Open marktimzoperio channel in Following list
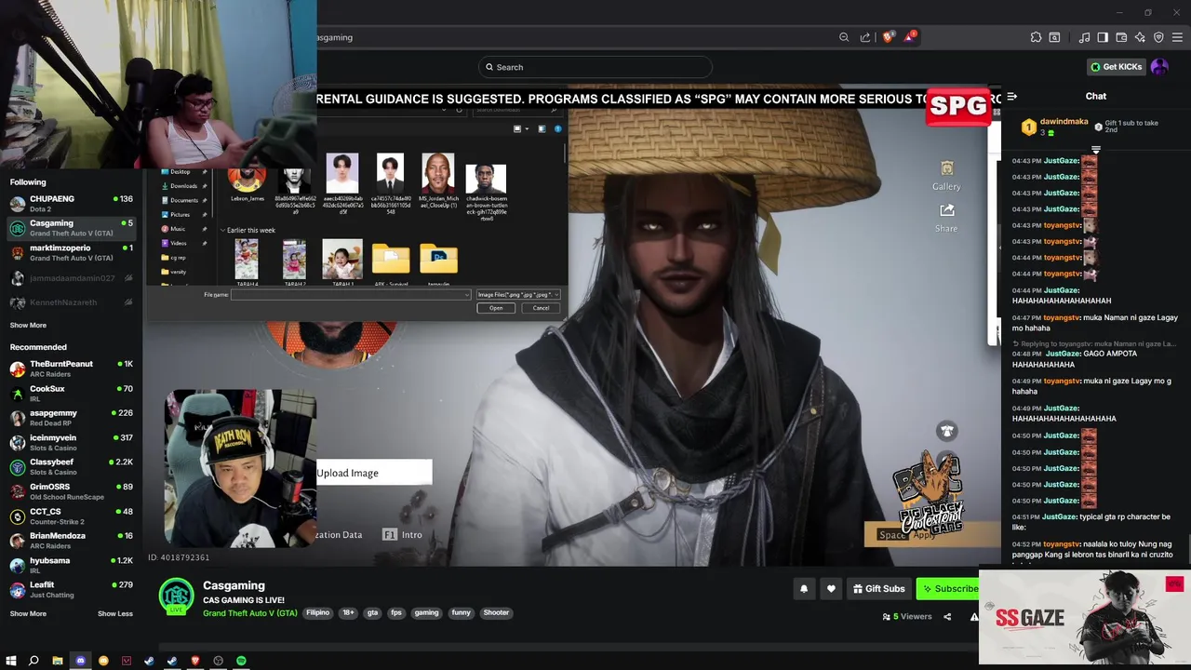This screenshot has width=1191, height=670. click(72, 252)
